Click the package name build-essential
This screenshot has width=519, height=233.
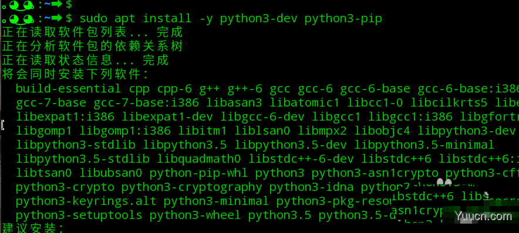[x=69, y=89]
